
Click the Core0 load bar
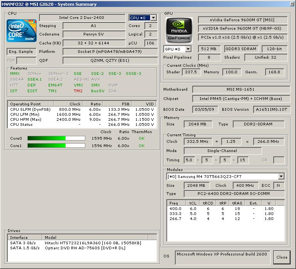coord(56,139)
